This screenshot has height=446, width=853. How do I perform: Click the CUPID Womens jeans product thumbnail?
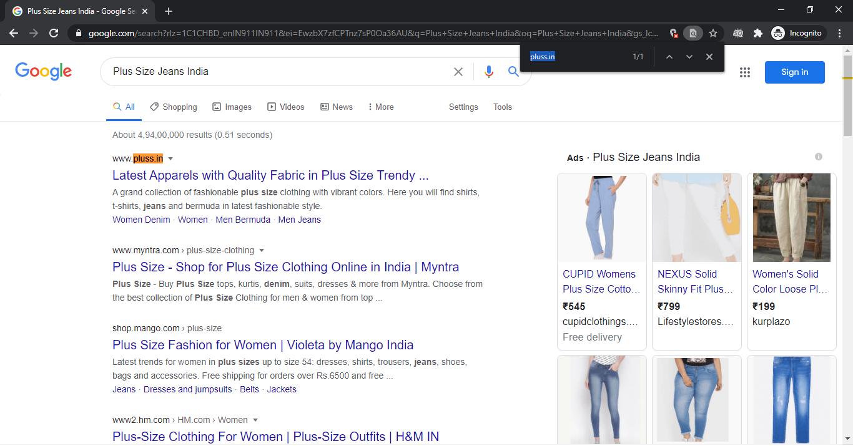coord(601,218)
